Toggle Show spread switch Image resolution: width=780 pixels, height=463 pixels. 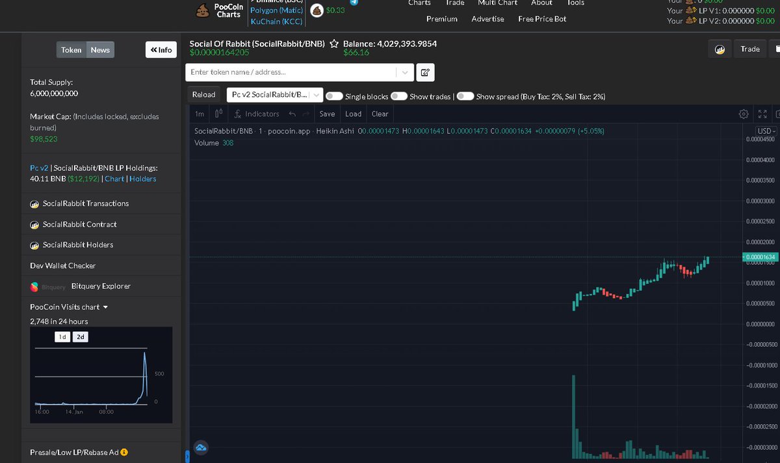click(465, 96)
